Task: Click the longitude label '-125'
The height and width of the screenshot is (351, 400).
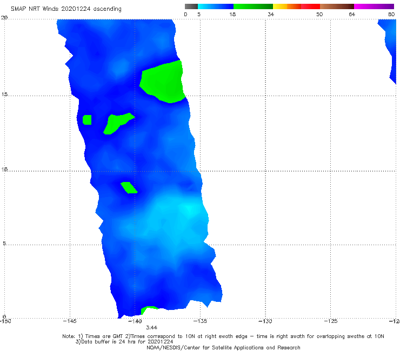Action: click(331, 321)
